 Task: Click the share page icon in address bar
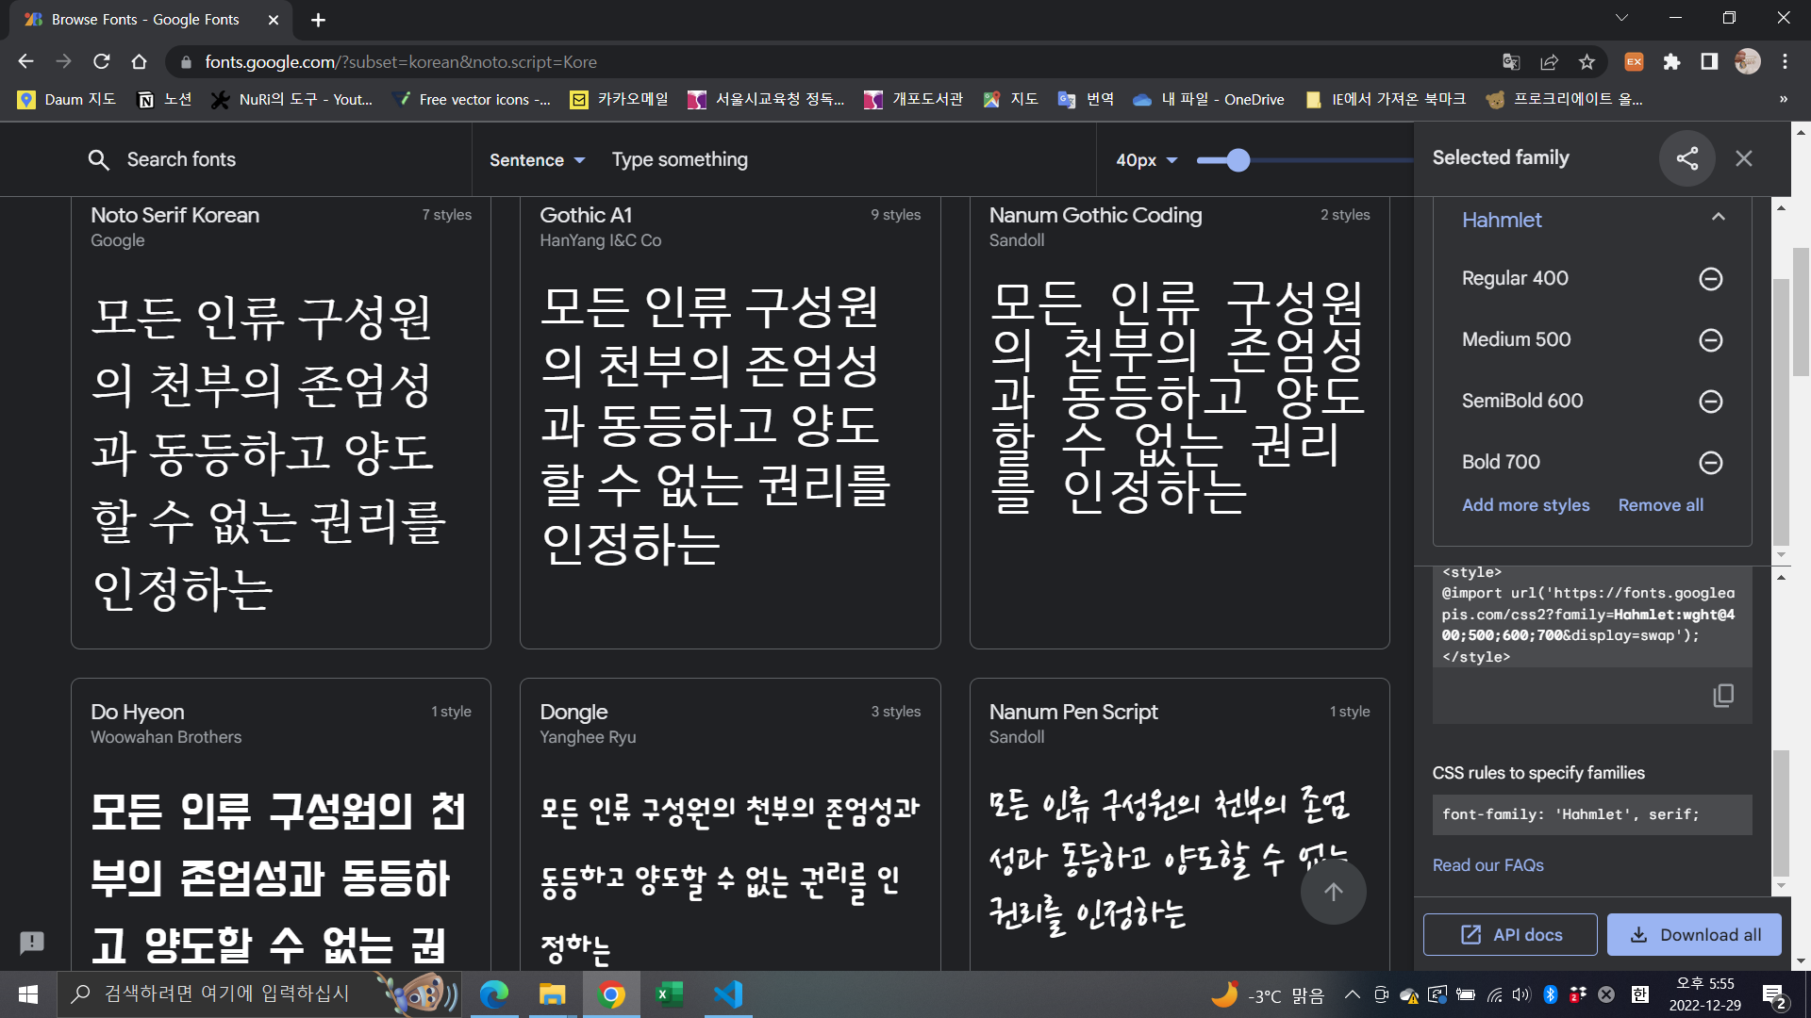(1549, 62)
